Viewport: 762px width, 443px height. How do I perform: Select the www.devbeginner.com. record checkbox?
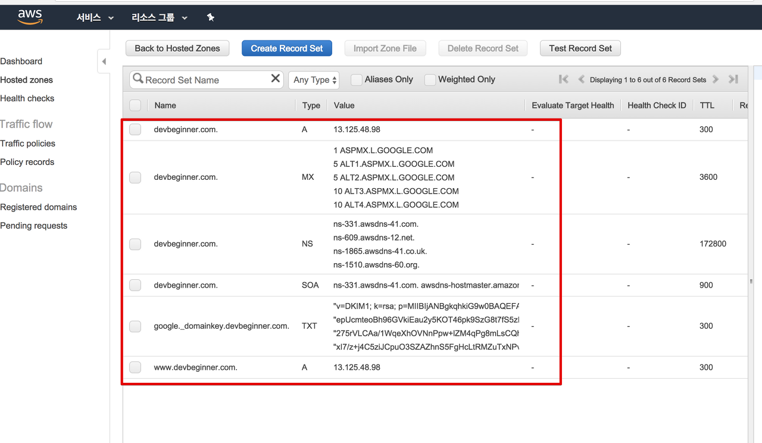point(135,367)
